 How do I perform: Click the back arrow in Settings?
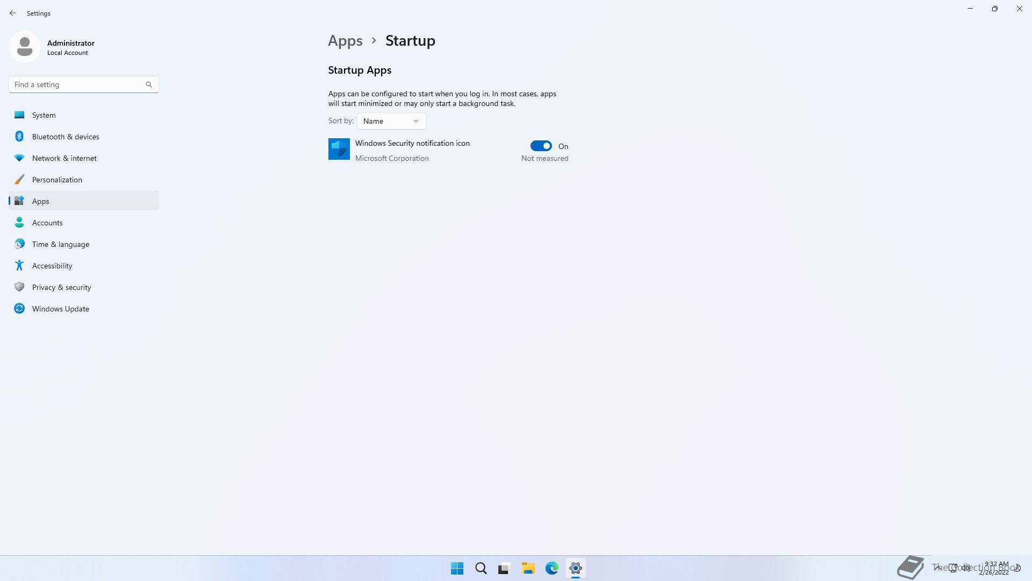(13, 13)
